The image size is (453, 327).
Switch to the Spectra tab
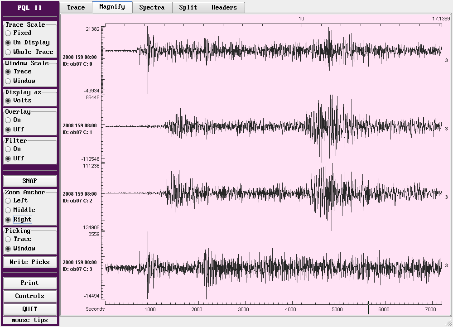(x=152, y=7)
